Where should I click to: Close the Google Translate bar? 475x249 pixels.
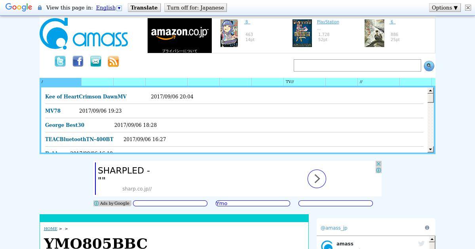(467, 8)
